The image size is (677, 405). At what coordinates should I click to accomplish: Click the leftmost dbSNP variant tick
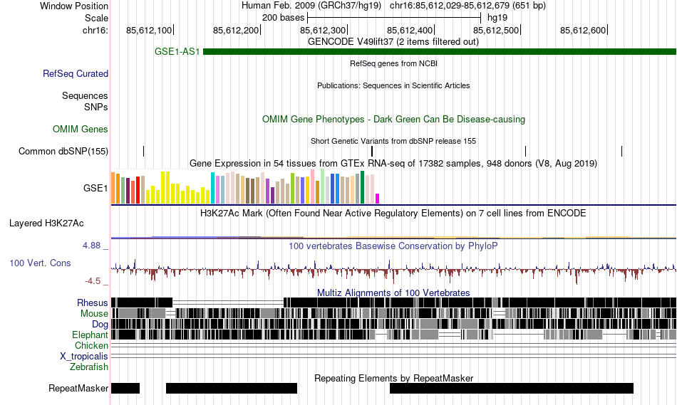[144, 151]
